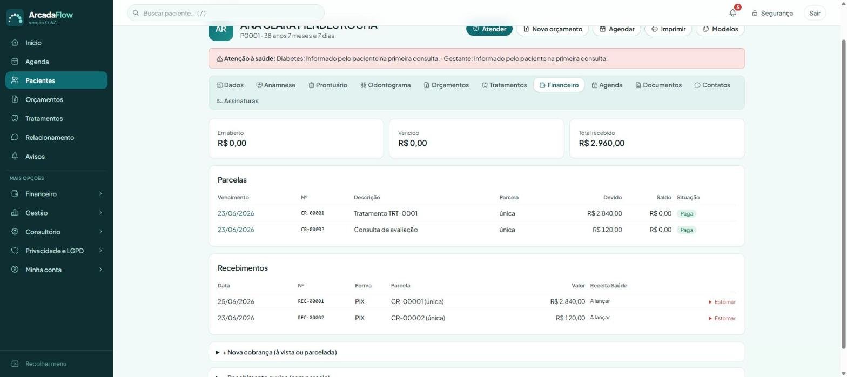
Task: Open the Agenda patient tab
Action: [x=607, y=85]
